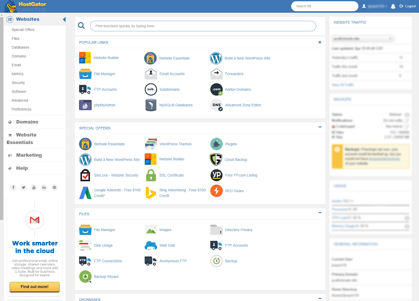
Task: Select Databases in the sidebar
Action: (20, 47)
